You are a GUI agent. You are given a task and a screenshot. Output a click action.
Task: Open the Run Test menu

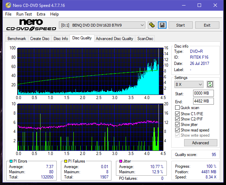pyautogui.click(x=24, y=14)
